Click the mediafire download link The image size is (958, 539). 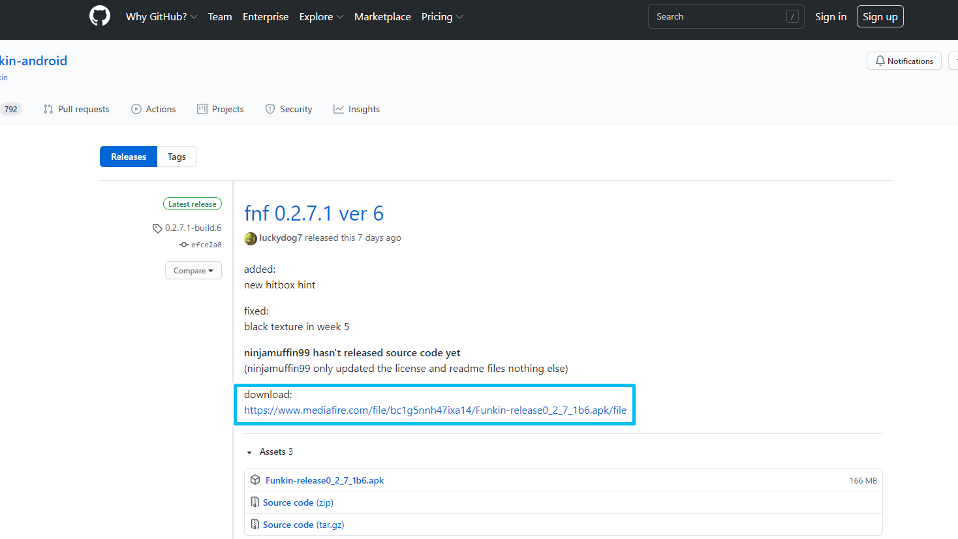click(x=435, y=410)
